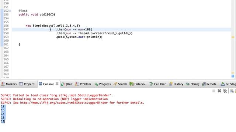The height and width of the screenshot is (132, 236).
Task: Click the Progress tab icon
Action: (96, 84)
